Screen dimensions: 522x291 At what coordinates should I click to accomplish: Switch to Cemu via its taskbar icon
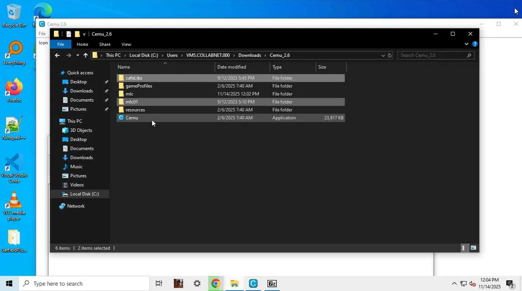coord(253,283)
